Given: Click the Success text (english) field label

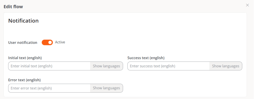Looking at the screenshot, I should click(x=146, y=58).
